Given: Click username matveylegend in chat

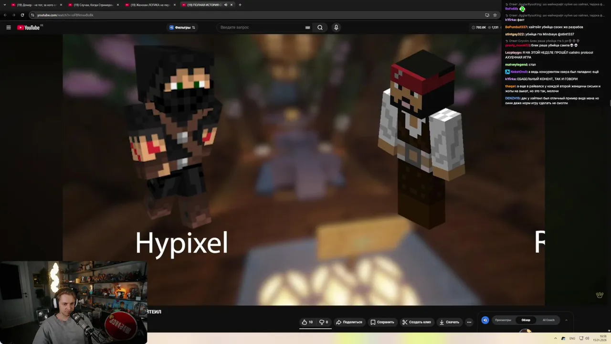Looking at the screenshot, I should tap(516, 64).
